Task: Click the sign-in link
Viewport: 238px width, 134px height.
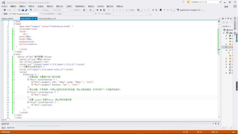Action: pyautogui.click(x=226, y=7)
